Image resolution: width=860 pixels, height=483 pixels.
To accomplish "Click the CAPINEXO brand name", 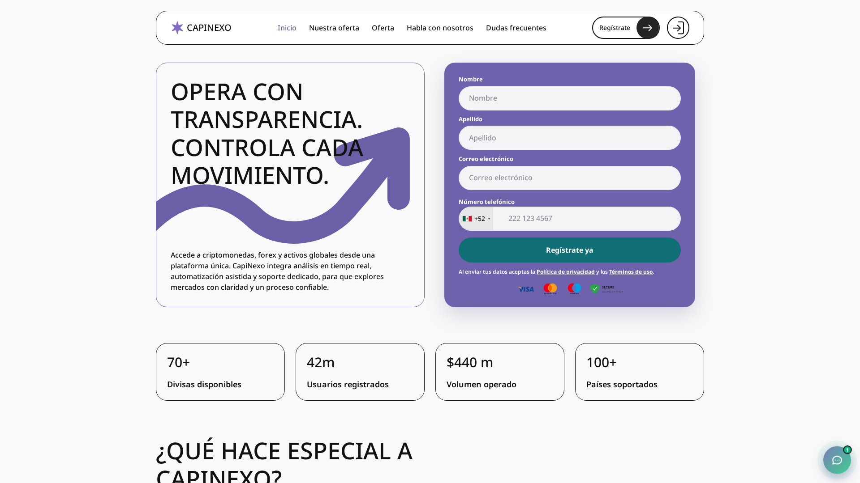I will [209, 28].
